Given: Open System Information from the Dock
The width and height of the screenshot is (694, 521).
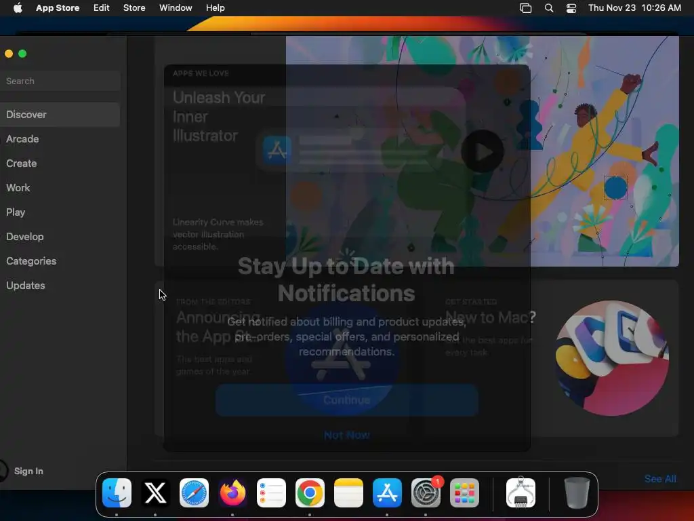Looking at the screenshot, I should pyautogui.click(x=521, y=493).
